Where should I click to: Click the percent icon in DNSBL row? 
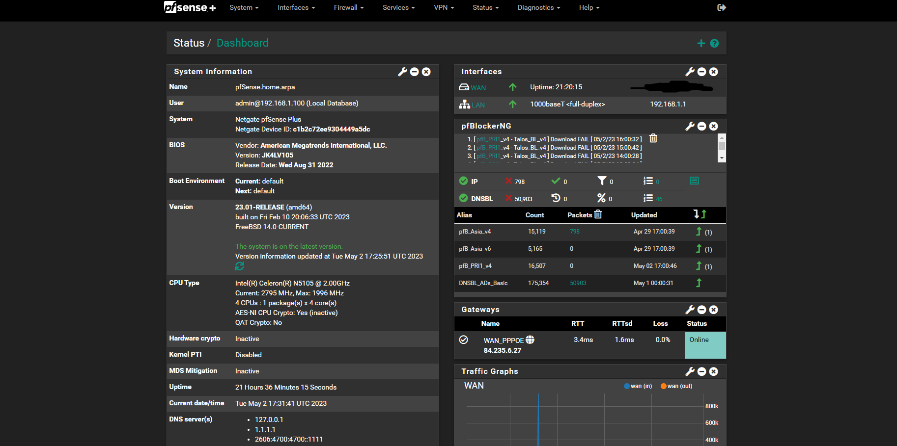(601, 198)
